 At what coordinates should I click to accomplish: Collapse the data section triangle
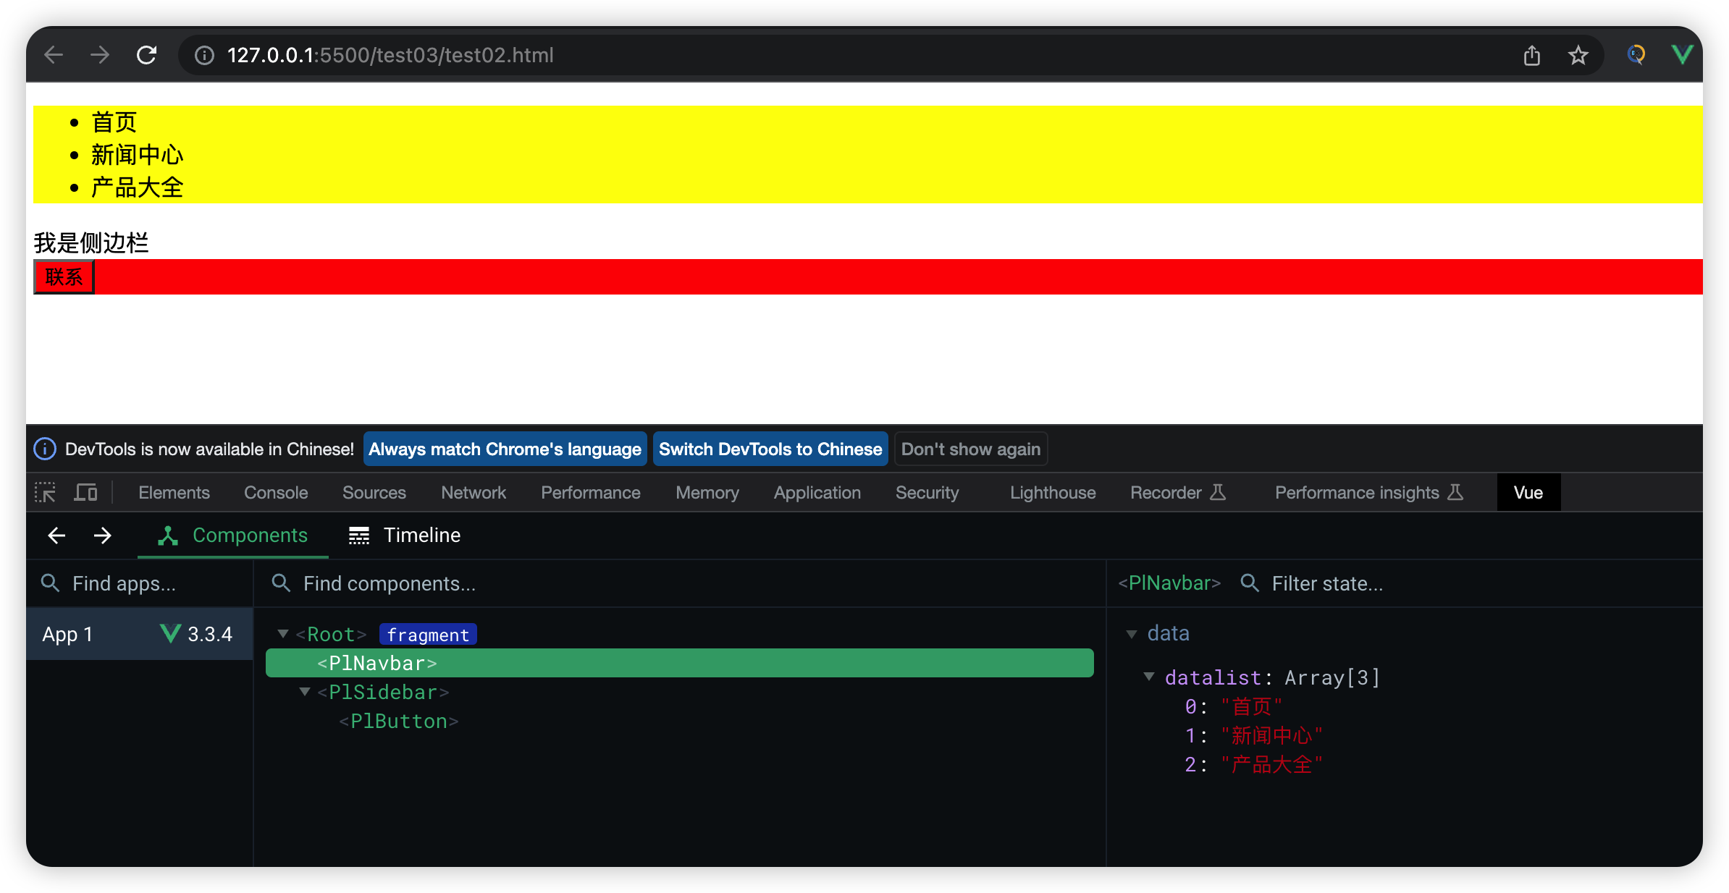tap(1132, 634)
